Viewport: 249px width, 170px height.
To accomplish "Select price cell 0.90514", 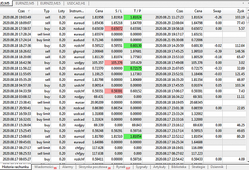I will [x=98, y=85].
